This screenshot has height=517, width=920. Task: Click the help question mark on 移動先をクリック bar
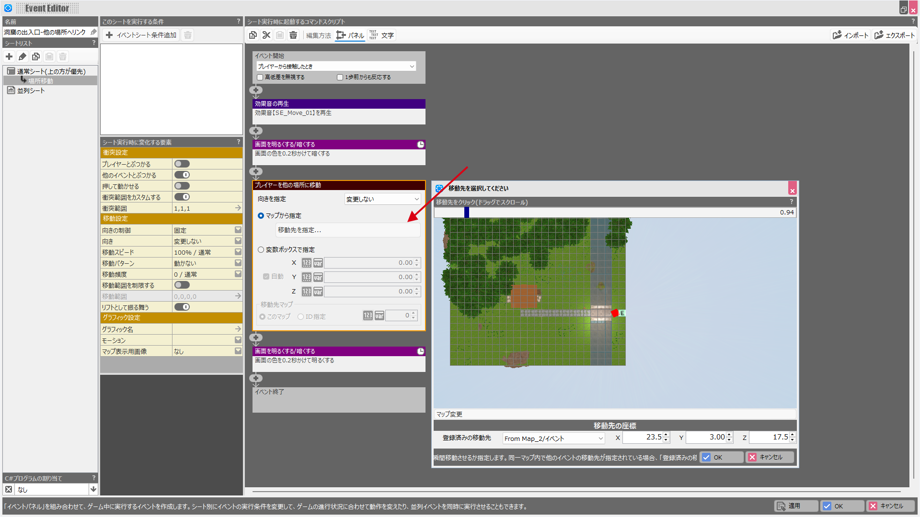[792, 202]
